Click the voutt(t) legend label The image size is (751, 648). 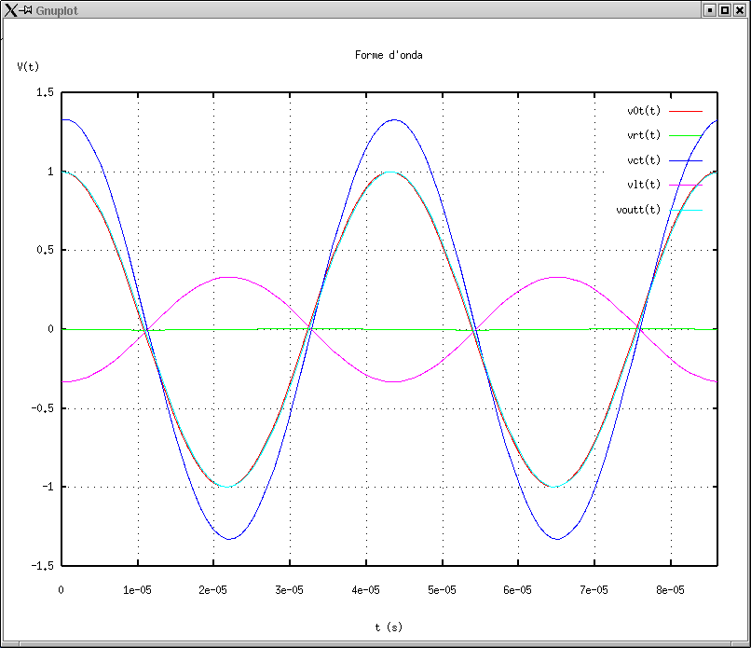tap(638, 210)
